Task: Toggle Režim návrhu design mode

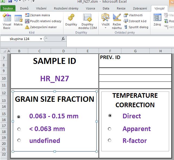Action: (117, 21)
